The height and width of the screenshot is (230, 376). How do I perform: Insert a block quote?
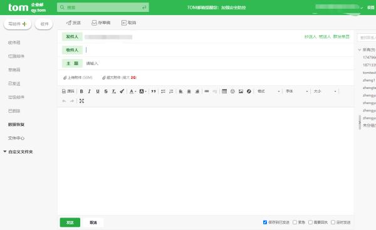click(154, 91)
